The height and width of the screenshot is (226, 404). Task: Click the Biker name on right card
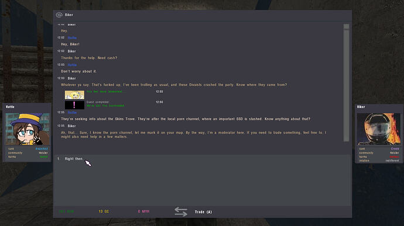[361, 107]
